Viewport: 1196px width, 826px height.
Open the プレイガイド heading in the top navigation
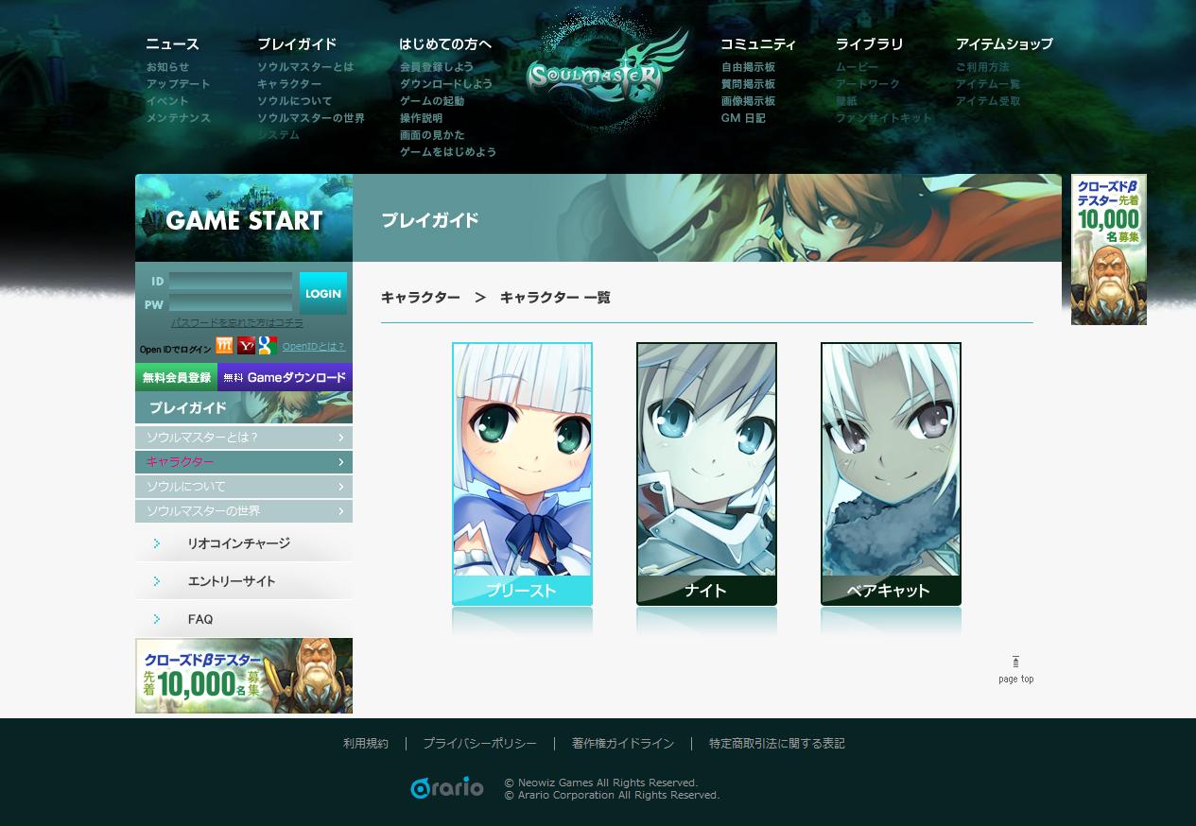pyautogui.click(x=297, y=44)
